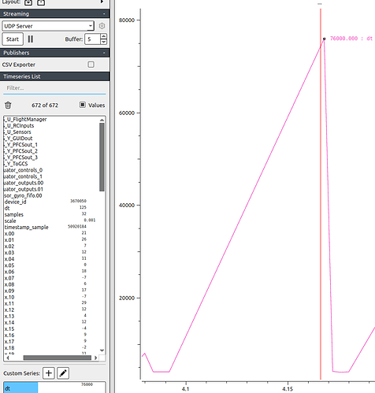Click the 76000 peak point marker
The width and height of the screenshot is (375, 393).
(x=324, y=39)
